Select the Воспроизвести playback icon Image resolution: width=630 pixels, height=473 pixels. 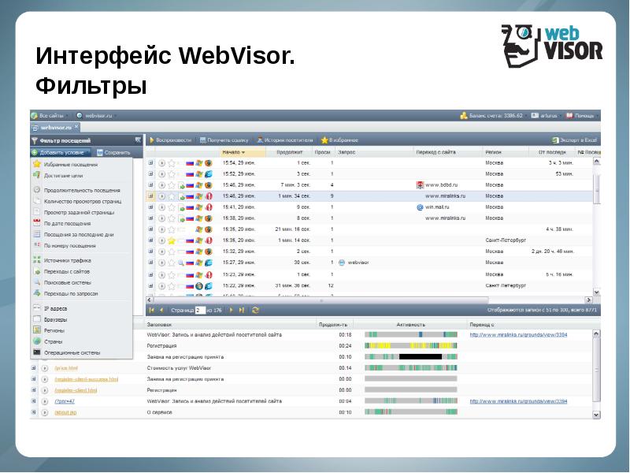tap(152, 140)
